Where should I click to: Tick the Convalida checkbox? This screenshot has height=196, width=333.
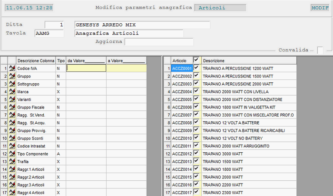(x=321, y=50)
